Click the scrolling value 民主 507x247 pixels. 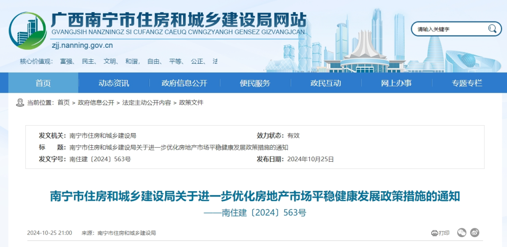[88, 61]
